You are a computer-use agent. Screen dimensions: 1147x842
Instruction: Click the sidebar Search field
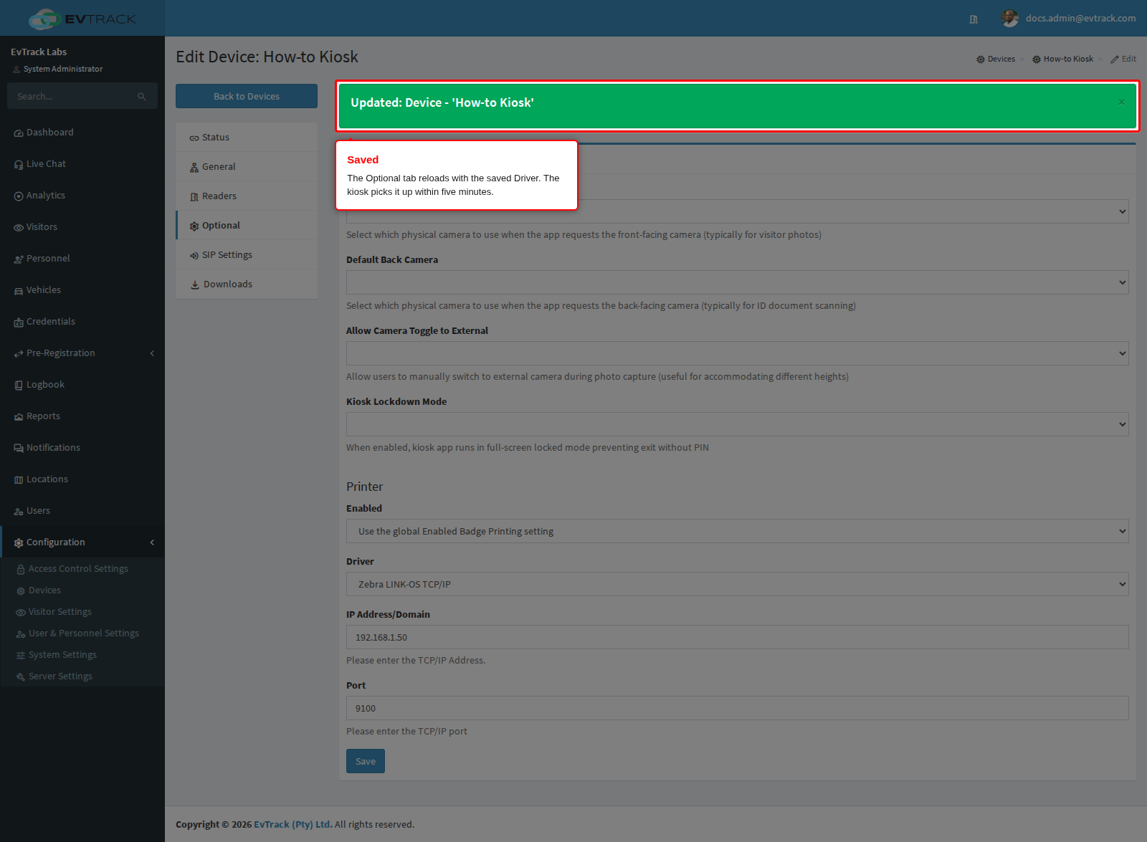click(82, 96)
